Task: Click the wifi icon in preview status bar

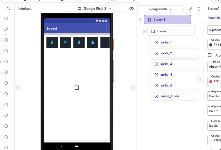Action: pyautogui.click(x=97, y=21)
